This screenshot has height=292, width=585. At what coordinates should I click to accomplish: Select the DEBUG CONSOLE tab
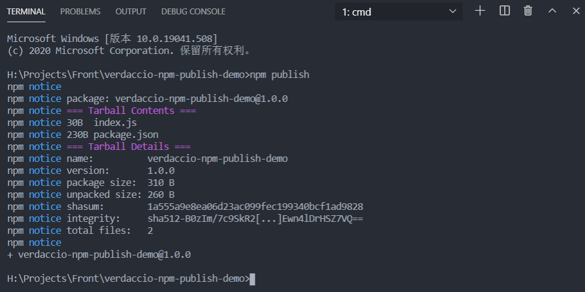tap(193, 11)
